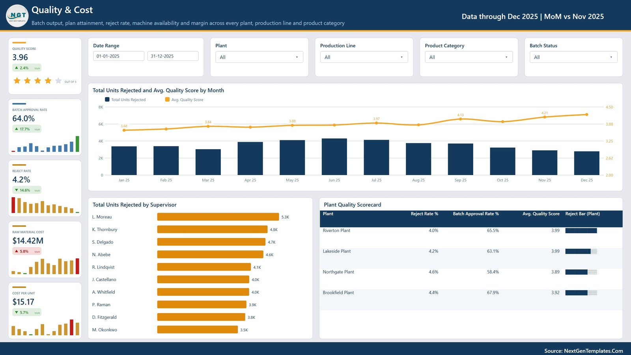Select the Lakeside Plant row
631x355 pixels.
tap(471, 258)
